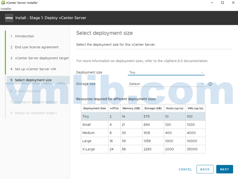Screen dimensions: 238x179
Task: Click the CANCEL button
Action: [185, 169]
